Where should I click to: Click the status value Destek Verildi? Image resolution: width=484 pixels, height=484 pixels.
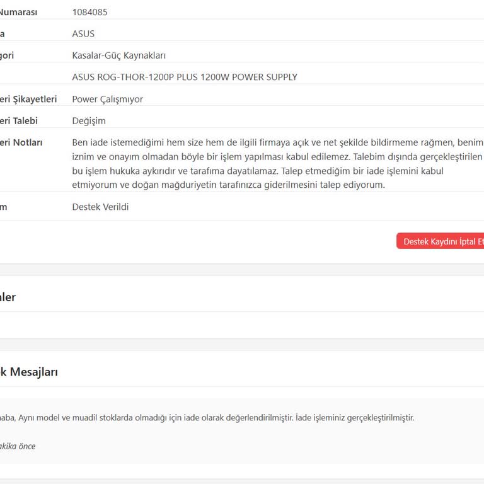pos(100,207)
